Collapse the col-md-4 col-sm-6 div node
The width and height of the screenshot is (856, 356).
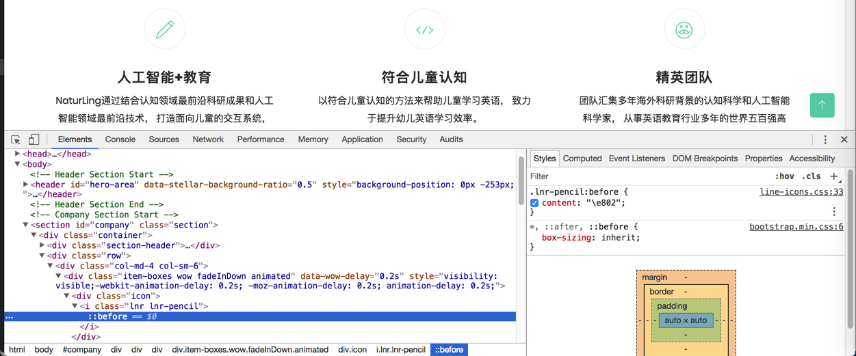51,266
